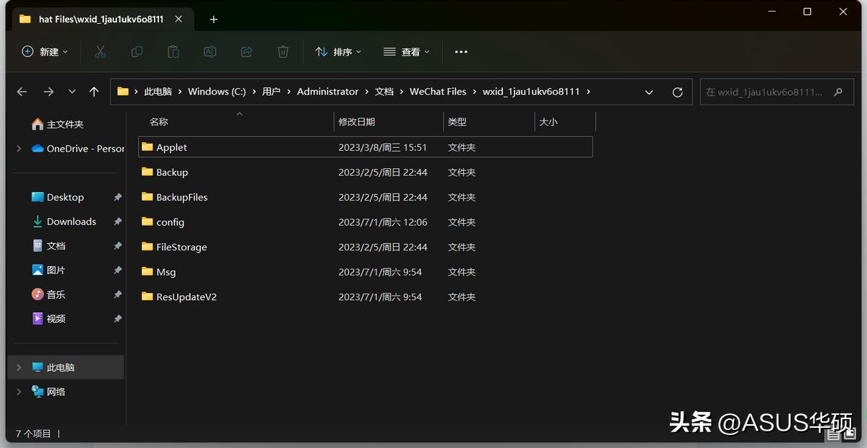Select the Cut icon in the toolbar
The height and width of the screenshot is (448, 867).
click(100, 51)
